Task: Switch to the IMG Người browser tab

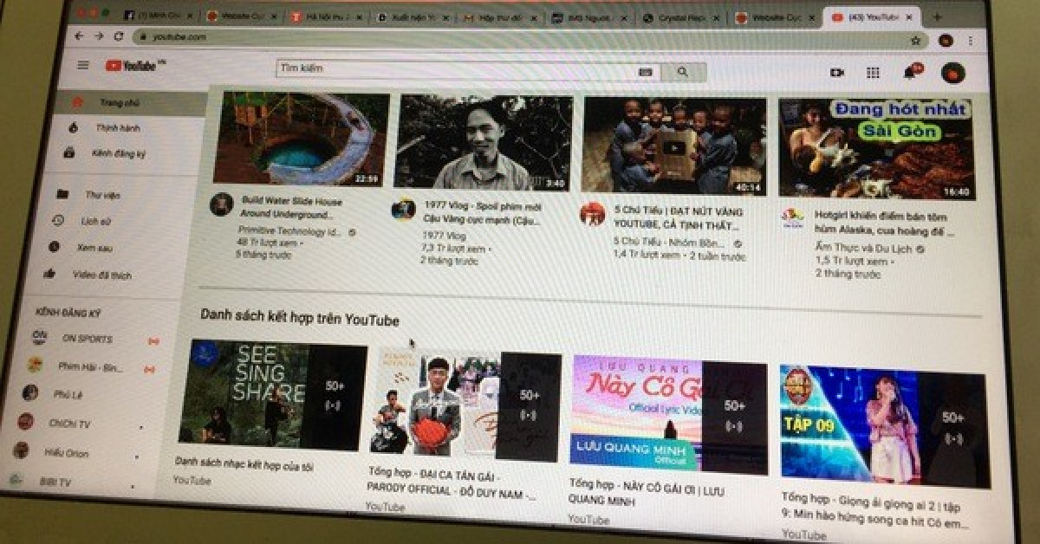Action: click(589, 17)
